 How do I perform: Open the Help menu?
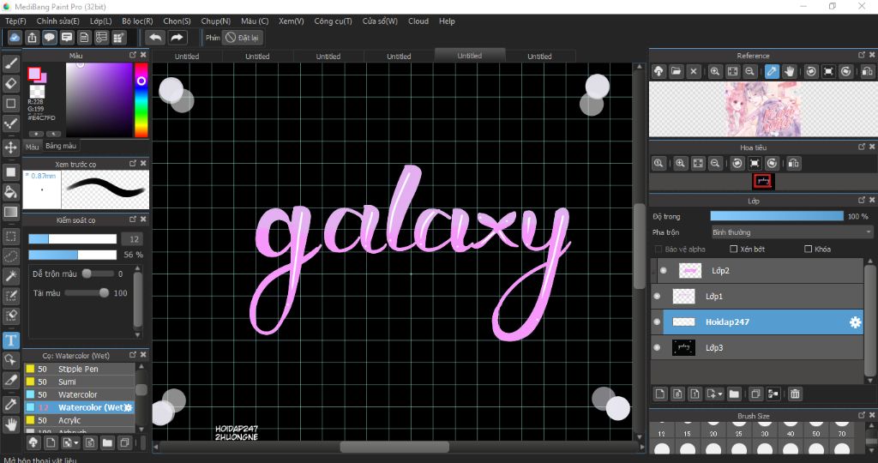pos(447,21)
